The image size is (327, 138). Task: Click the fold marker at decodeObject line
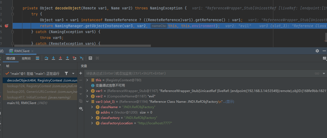click(13, 8)
